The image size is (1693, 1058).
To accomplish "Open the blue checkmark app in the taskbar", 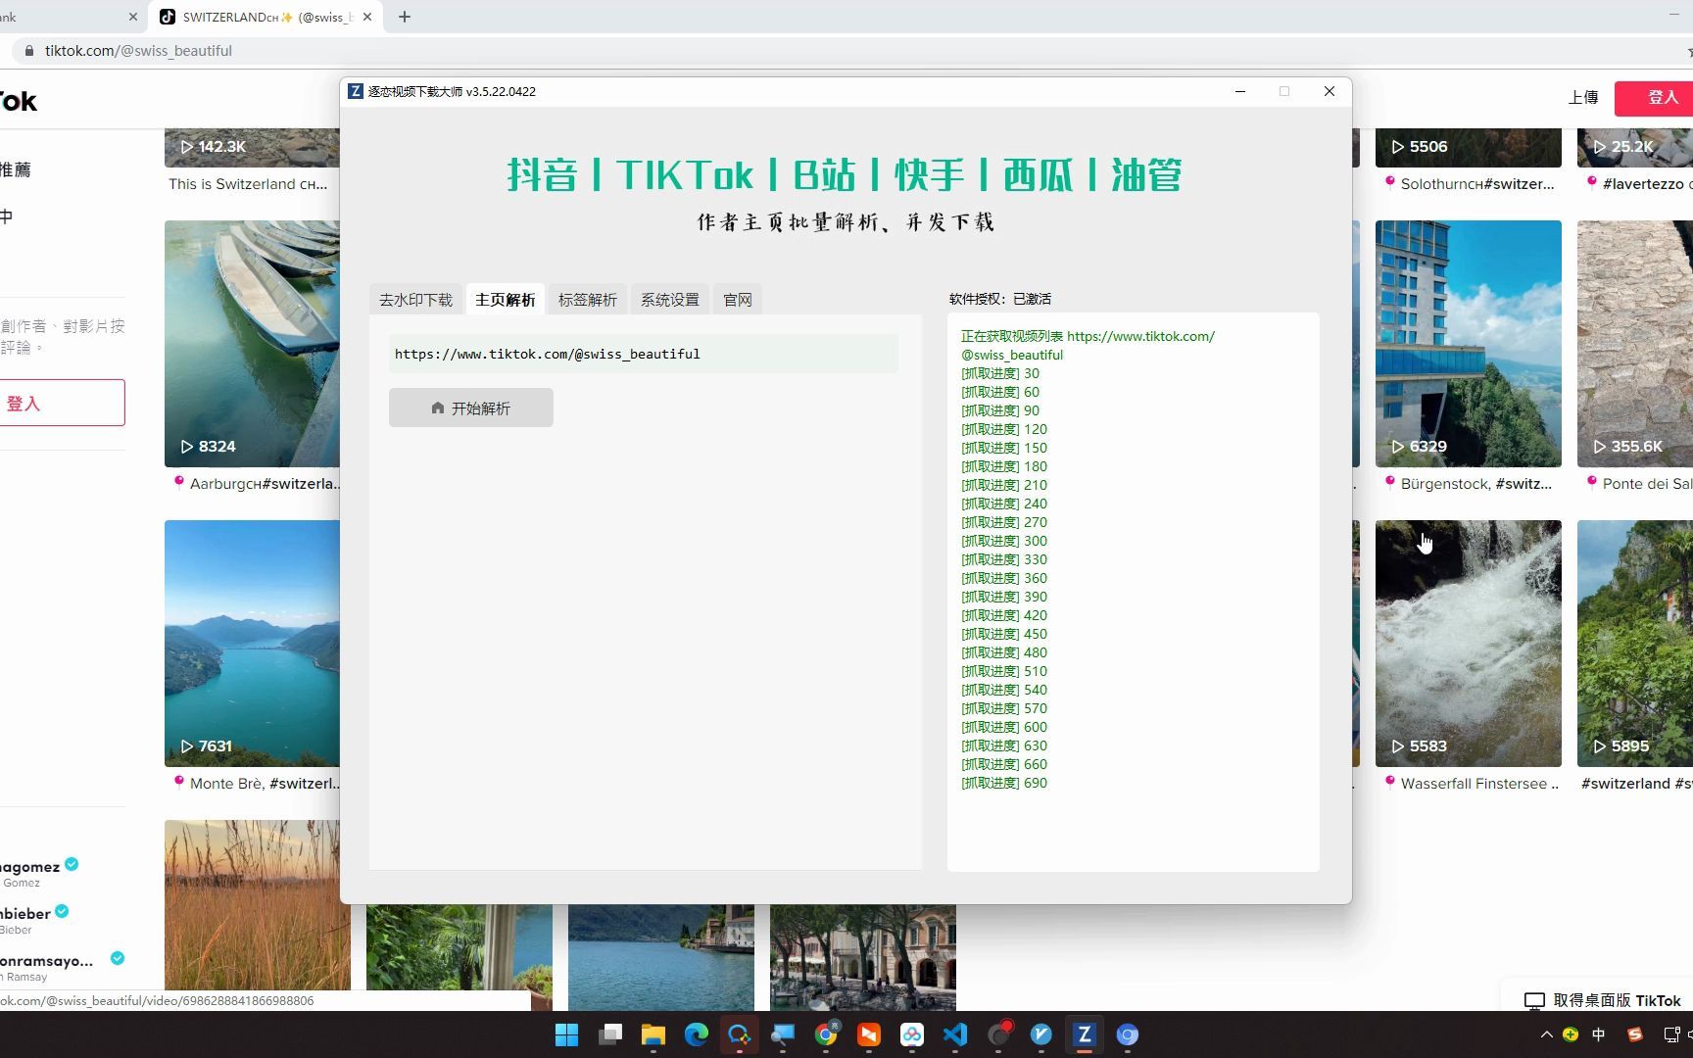I will (x=1041, y=1034).
